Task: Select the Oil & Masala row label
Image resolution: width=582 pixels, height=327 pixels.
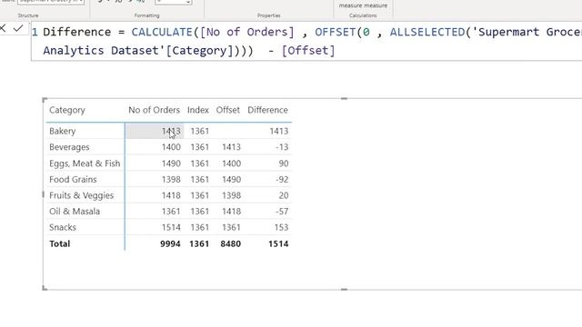Action: pyautogui.click(x=75, y=212)
